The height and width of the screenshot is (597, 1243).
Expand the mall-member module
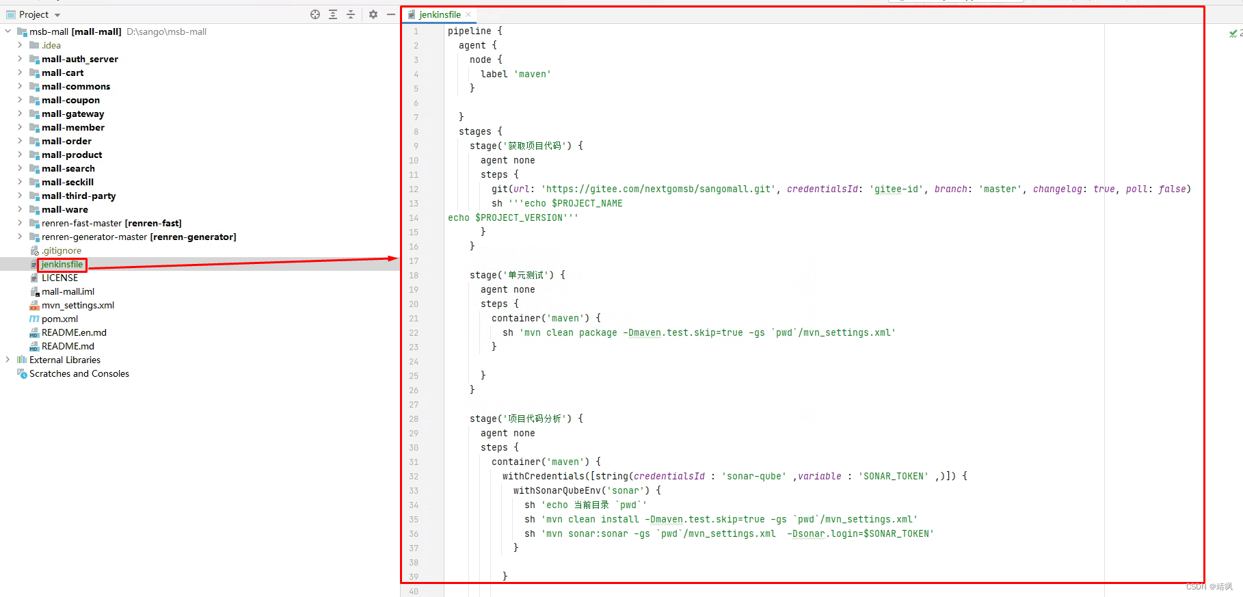tap(20, 127)
